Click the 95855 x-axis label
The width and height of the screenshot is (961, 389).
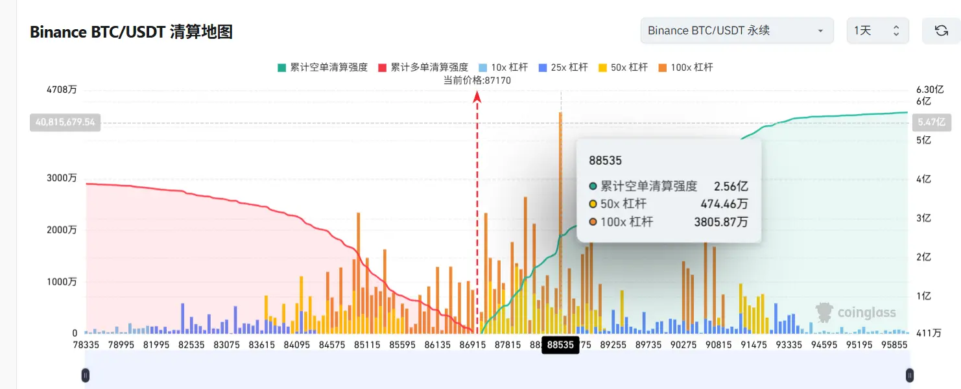tap(894, 345)
